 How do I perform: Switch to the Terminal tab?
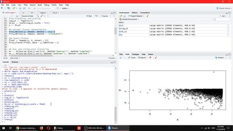tap(15, 62)
